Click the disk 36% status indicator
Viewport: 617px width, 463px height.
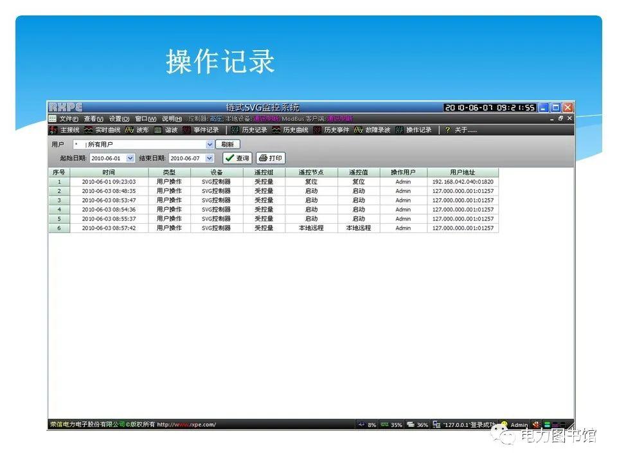pos(411,424)
